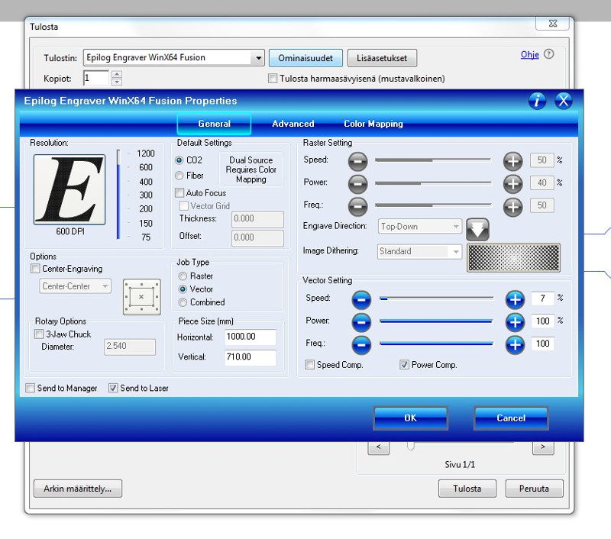Click the engrave direction down-arrow icon
The image size is (611, 539).
point(477,229)
